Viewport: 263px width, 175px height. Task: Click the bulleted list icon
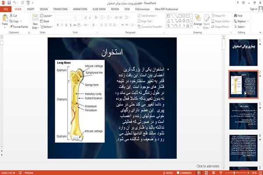[102, 18]
